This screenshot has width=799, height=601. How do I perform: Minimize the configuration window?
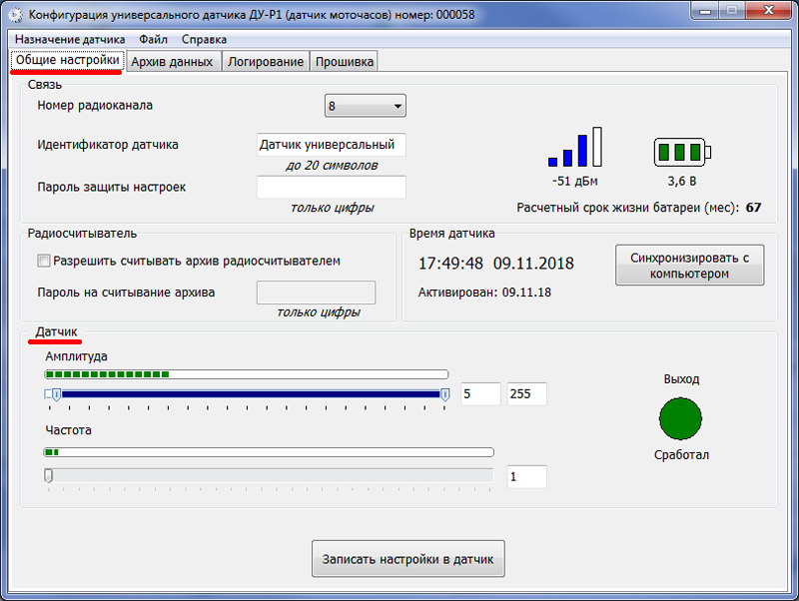point(705,11)
